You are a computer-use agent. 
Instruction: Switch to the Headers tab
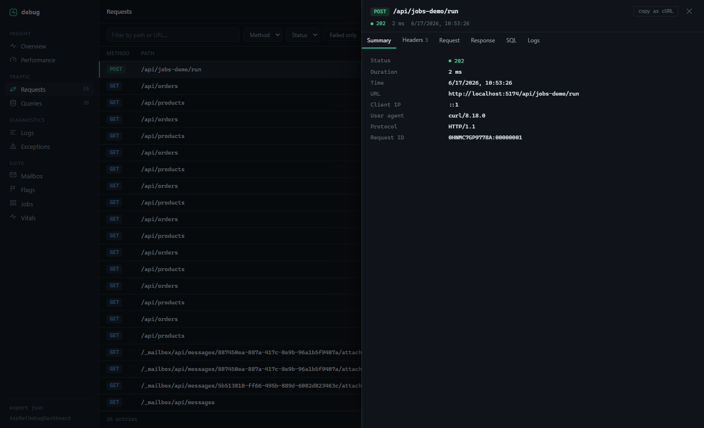coord(415,40)
